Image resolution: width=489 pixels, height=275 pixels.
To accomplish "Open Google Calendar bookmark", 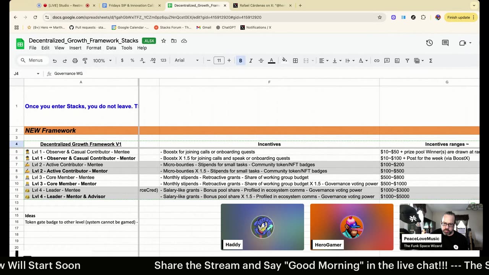I will 130,27.
